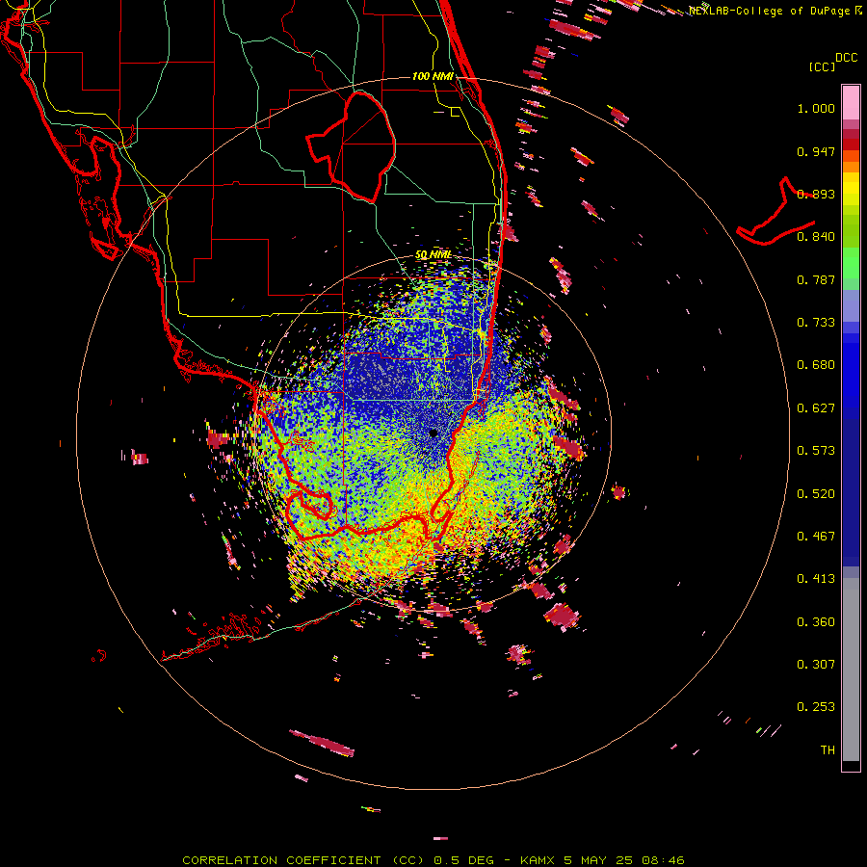Click the DCC label above the color scale
Viewport: 867px width, 867px height.
[846, 58]
